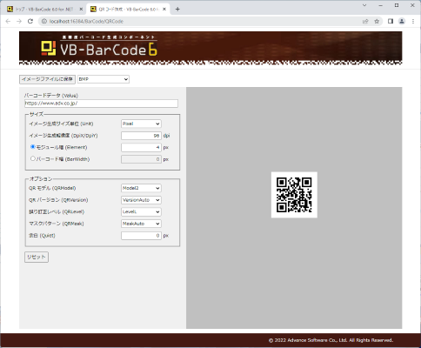The height and width of the screenshot is (348, 421).
Task: Open a new tab with plus button
Action: point(177,10)
